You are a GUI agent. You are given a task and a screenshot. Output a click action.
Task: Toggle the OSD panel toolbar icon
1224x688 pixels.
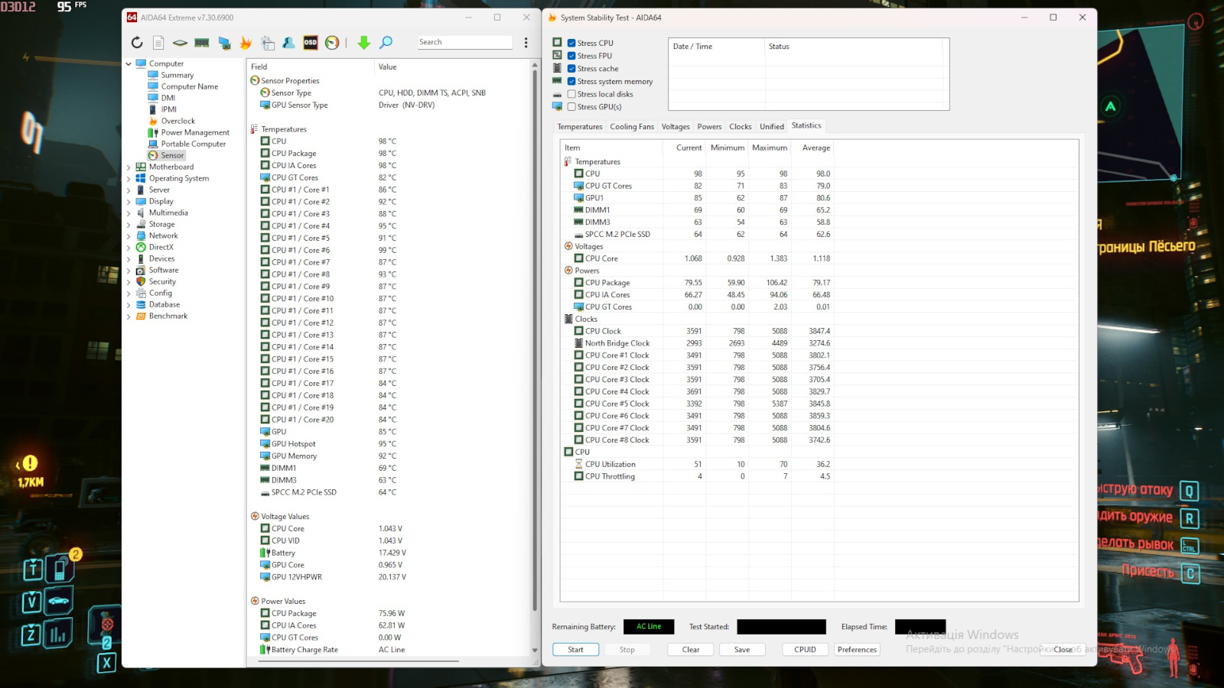click(311, 43)
